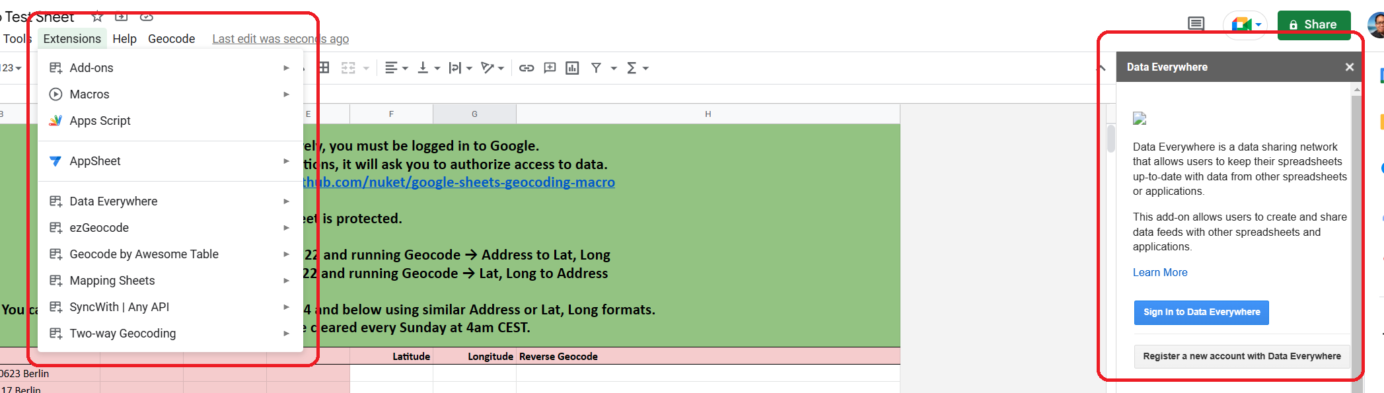Image resolution: width=1384 pixels, height=393 pixels.
Task: Open the Data Everywhere submenu
Action: 170,201
